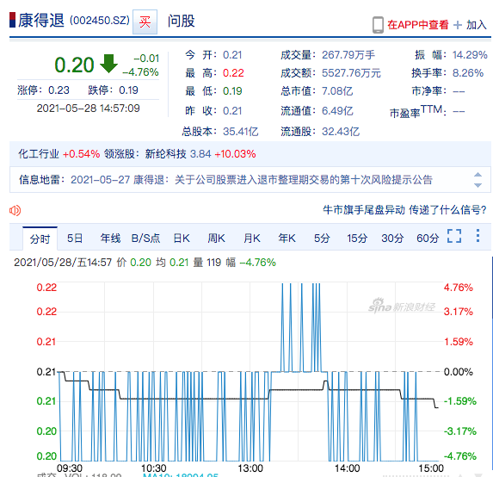
Task: Open 在APP中查看 link
Action: (418, 25)
